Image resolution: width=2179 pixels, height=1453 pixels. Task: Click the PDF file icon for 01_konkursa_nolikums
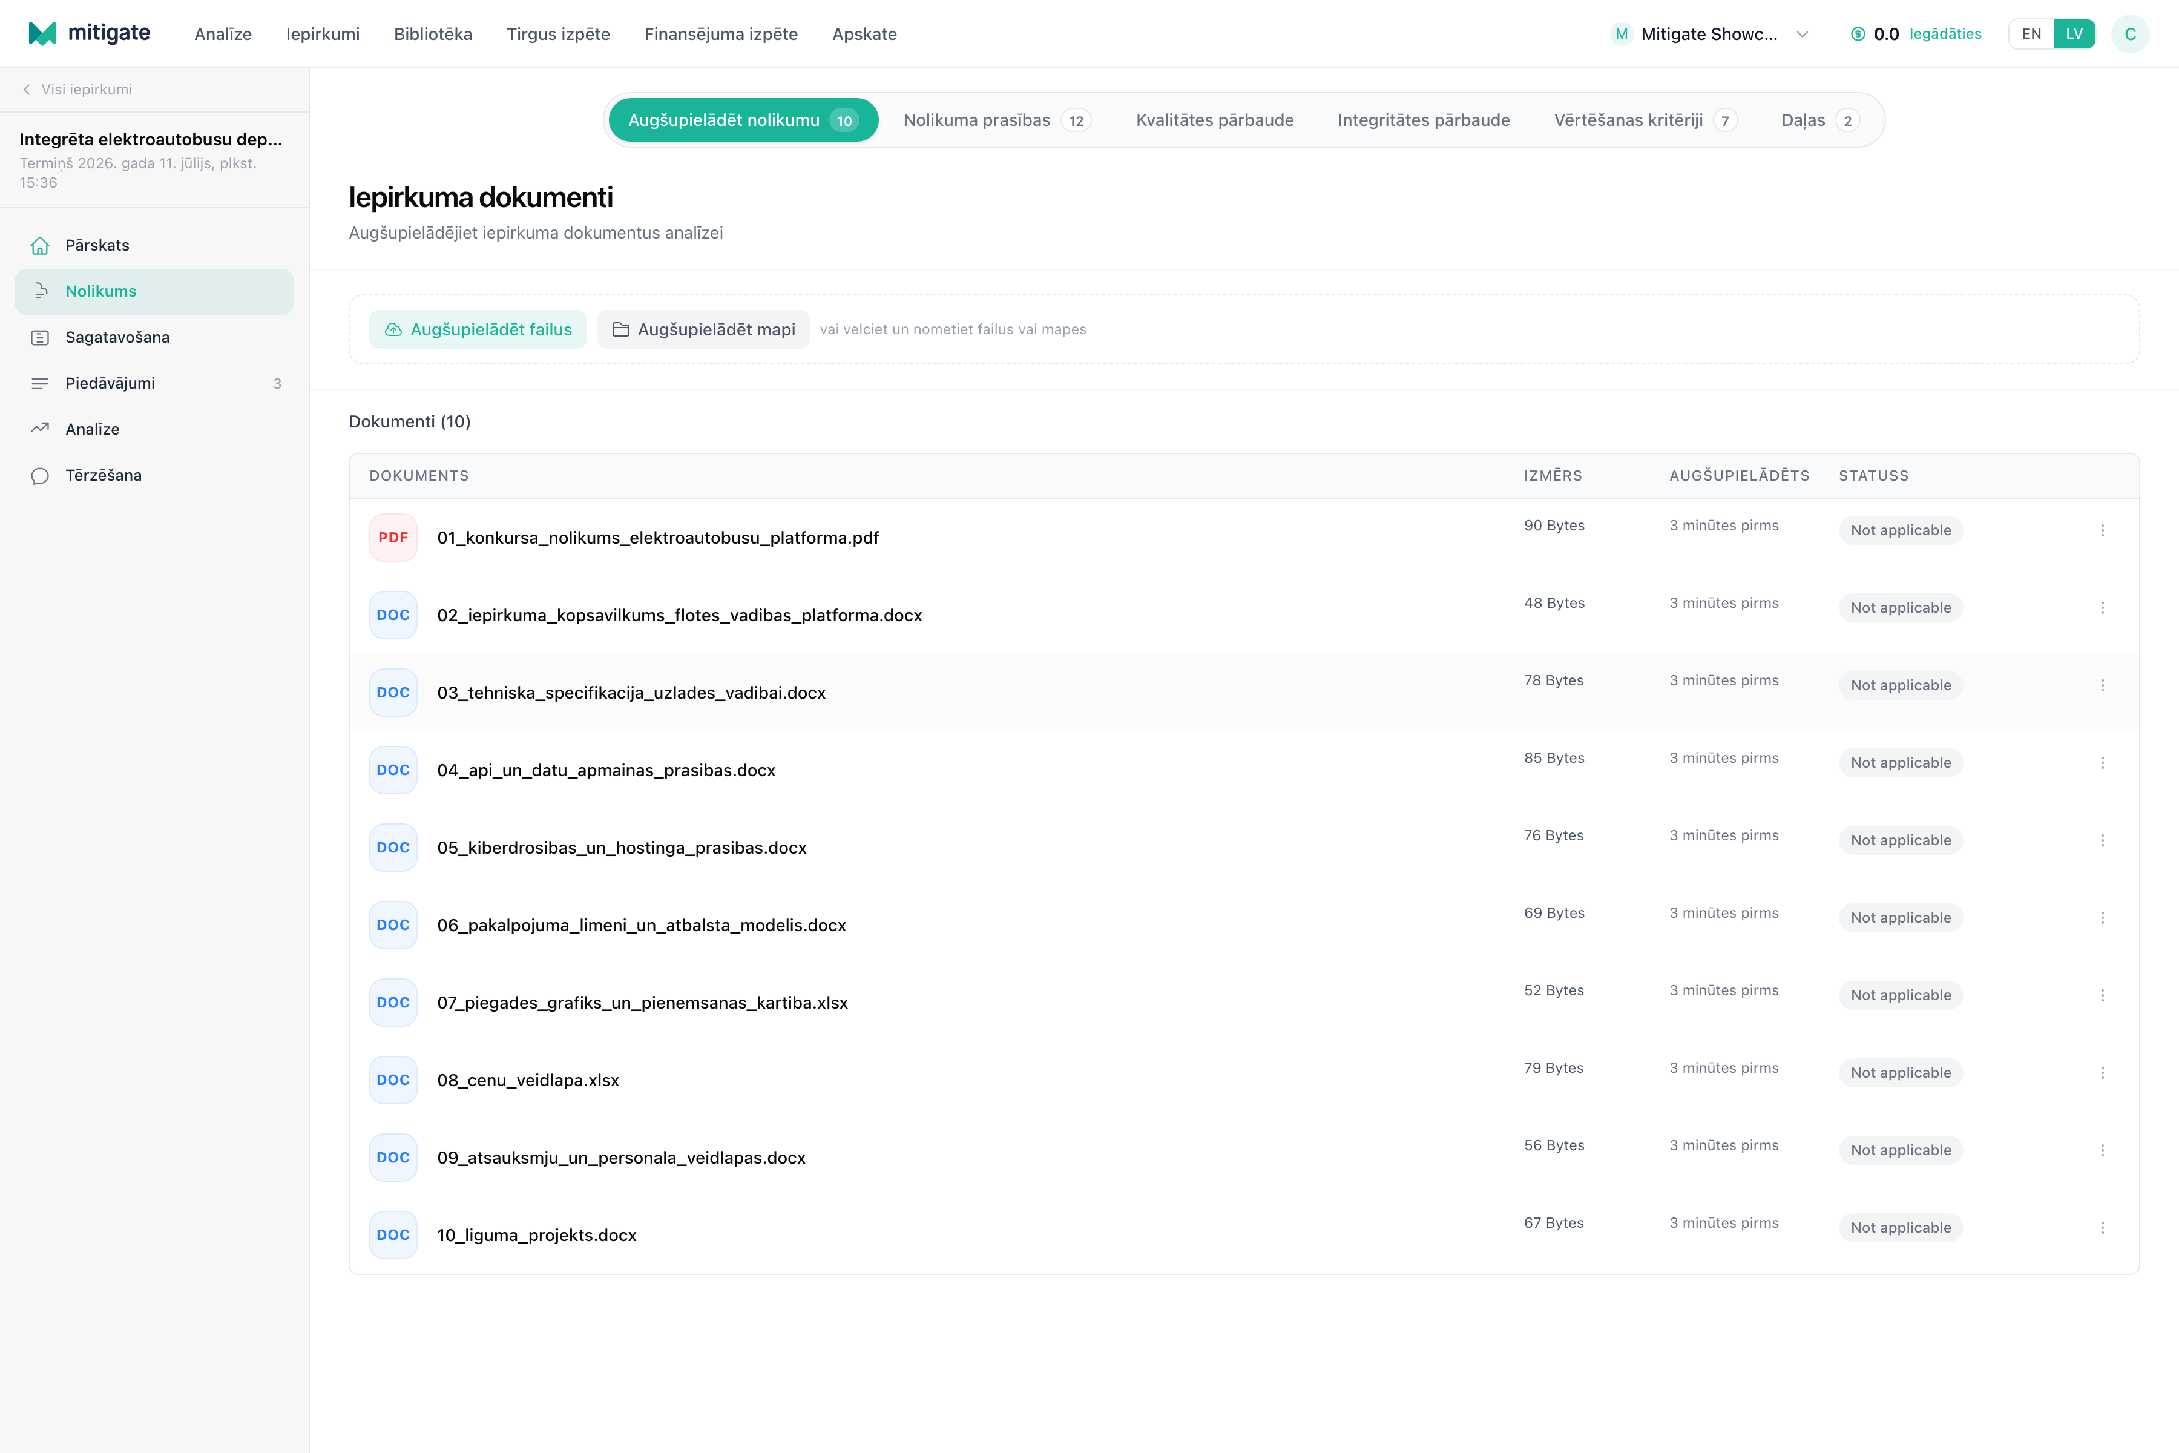pyautogui.click(x=393, y=538)
